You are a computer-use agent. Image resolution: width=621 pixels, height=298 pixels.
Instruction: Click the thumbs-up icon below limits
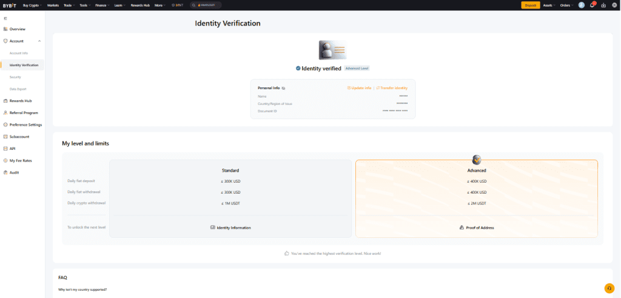click(286, 253)
